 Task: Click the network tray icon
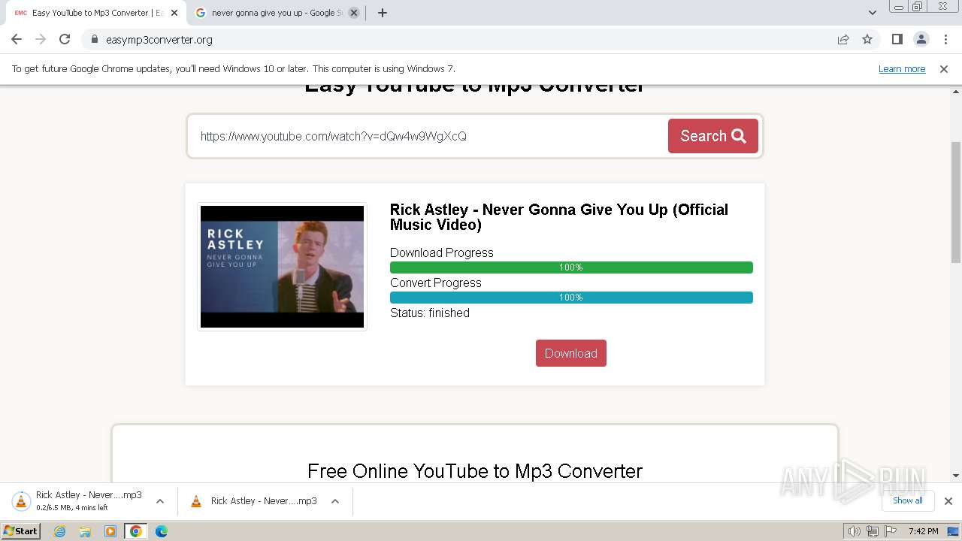point(872,531)
